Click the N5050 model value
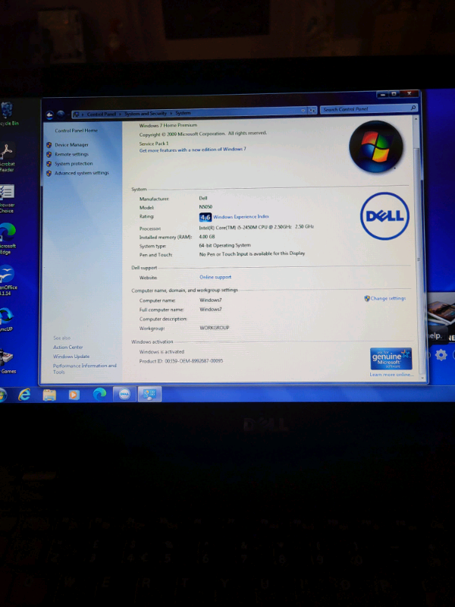 pyautogui.click(x=206, y=207)
